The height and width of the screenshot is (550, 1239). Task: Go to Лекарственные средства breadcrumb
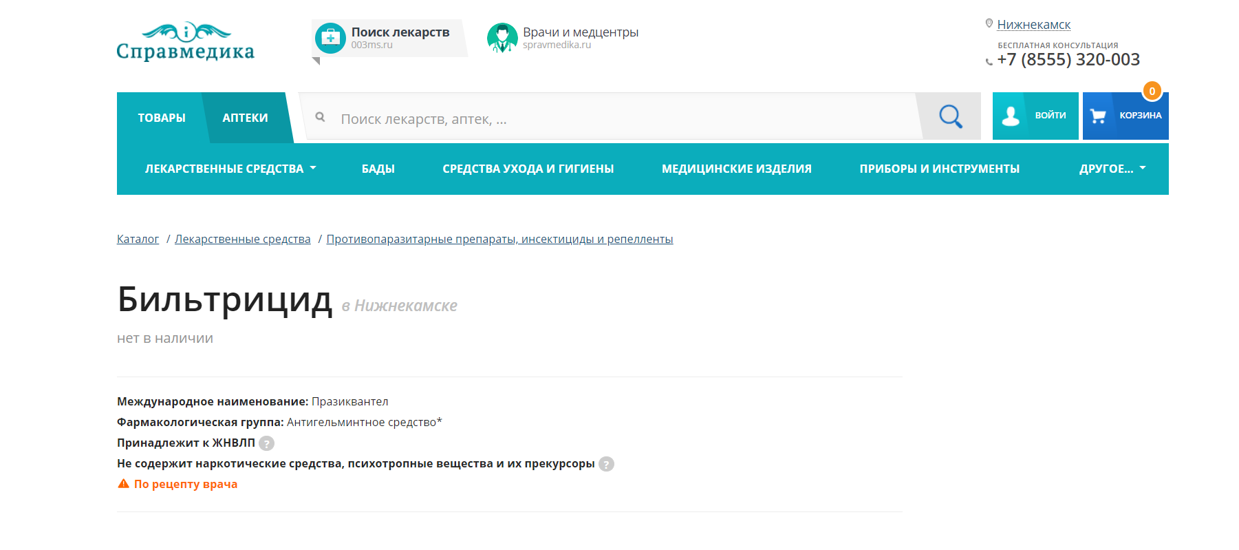tap(243, 239)
